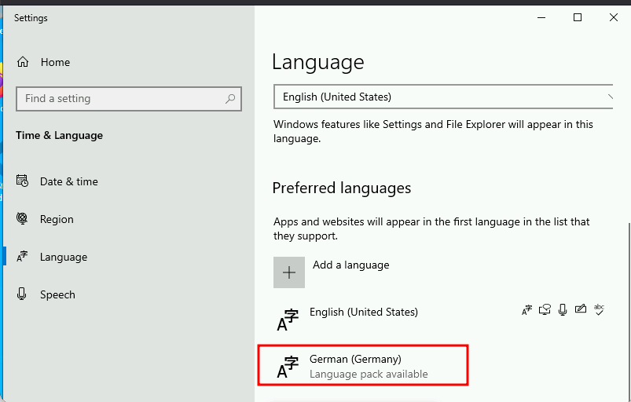631x402 pixels.
Task: Focus the Find a setting field
Action: [x=129, y=98]
